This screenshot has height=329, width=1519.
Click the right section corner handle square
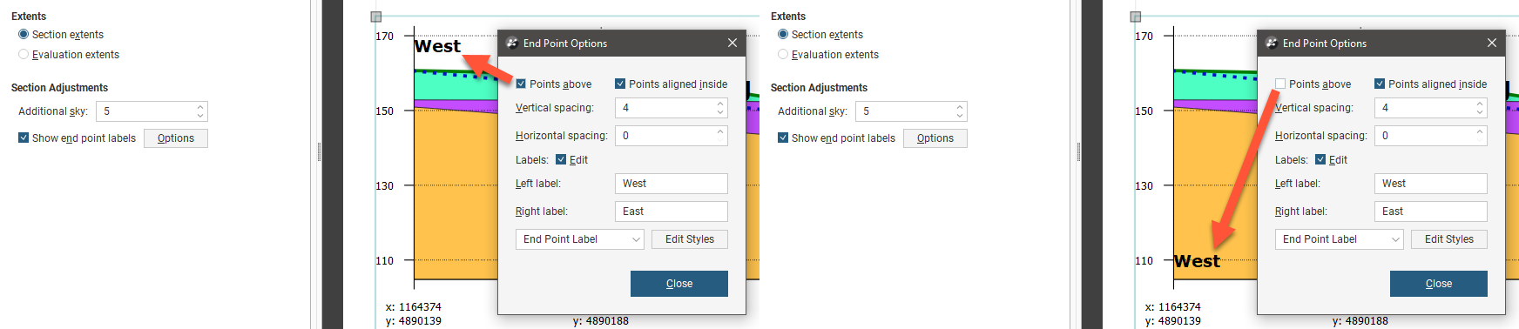1136,17
